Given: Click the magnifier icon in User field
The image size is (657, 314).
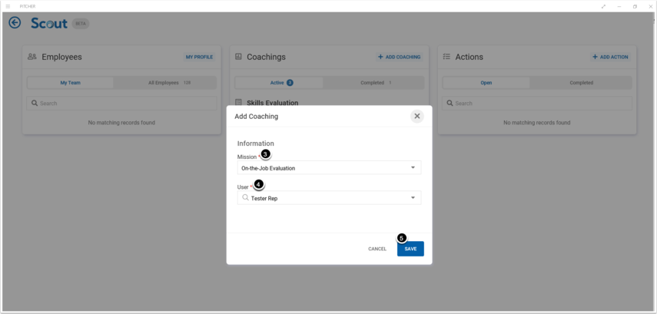Looking at the screenshot, I should coord(246,198).
